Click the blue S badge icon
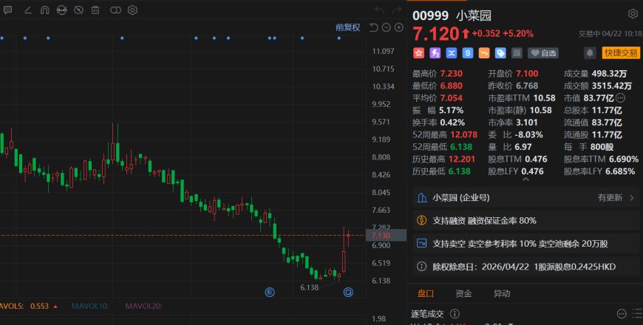 [468, 53]
